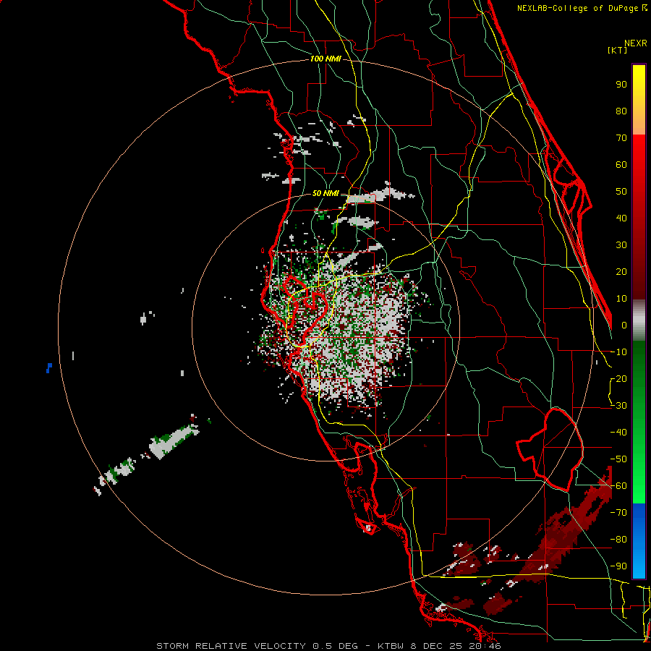Click the "[KT]" units label
Viewport: 651px width, 651px height.
[x=618, y=50]
